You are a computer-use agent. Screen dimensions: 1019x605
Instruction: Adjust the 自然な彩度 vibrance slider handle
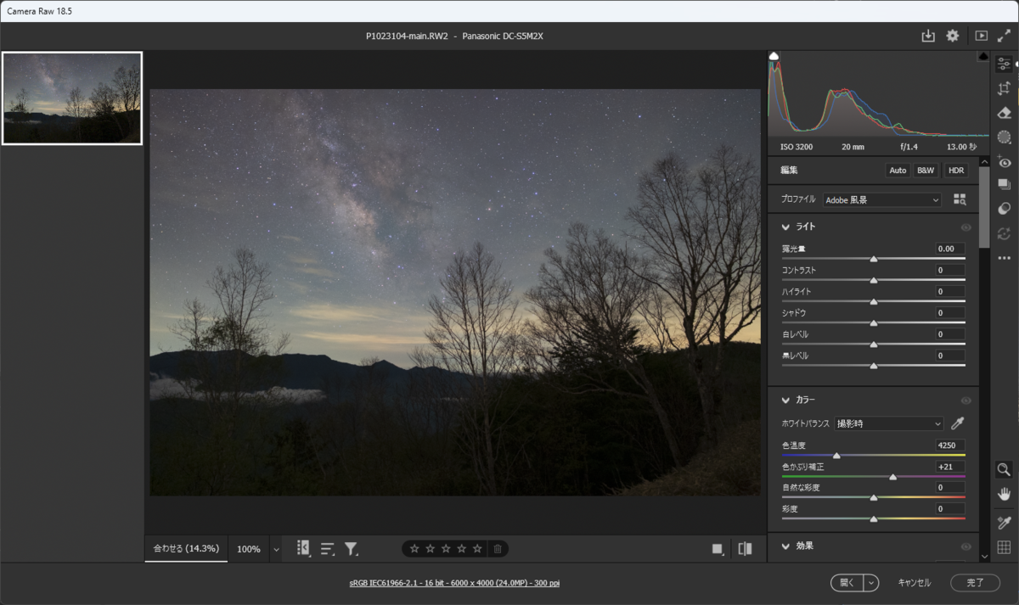[x=874, y=498]
